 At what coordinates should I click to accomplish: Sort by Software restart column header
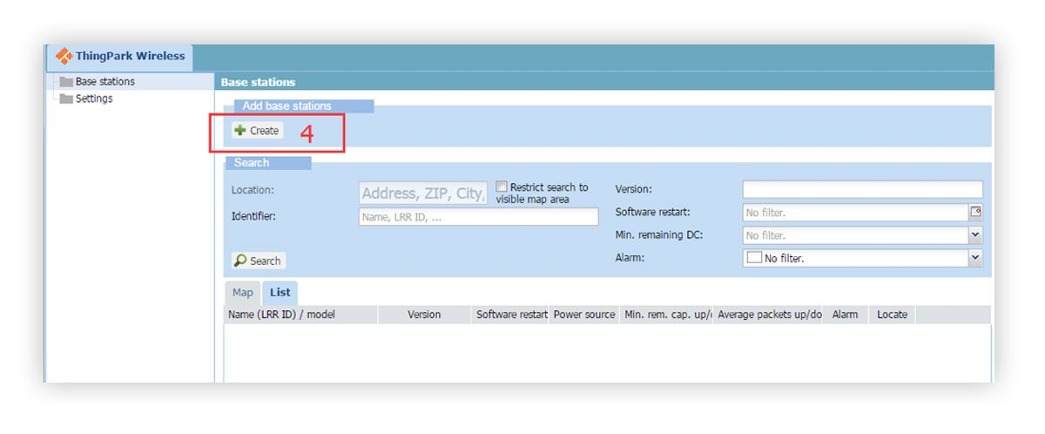pos(511,315)
